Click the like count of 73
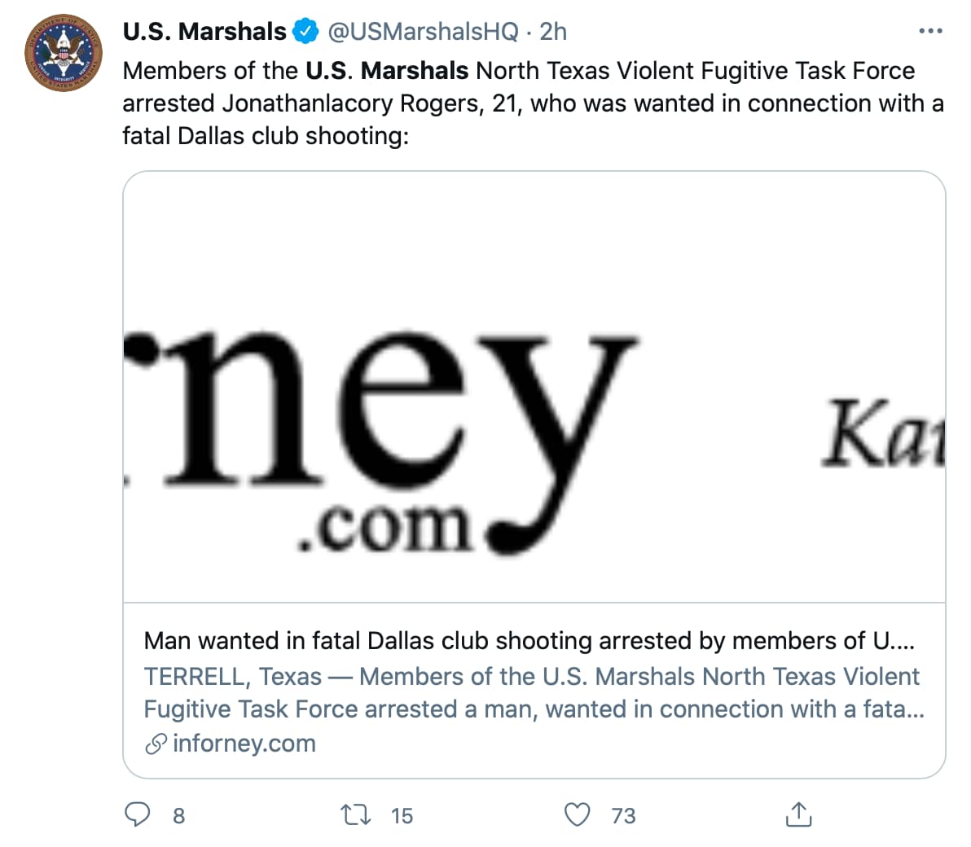Viewport: 971px width, 847px height. (623, 815)
